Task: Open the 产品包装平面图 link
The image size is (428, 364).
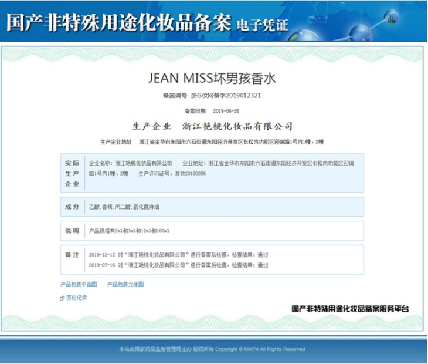Action: 79,284
